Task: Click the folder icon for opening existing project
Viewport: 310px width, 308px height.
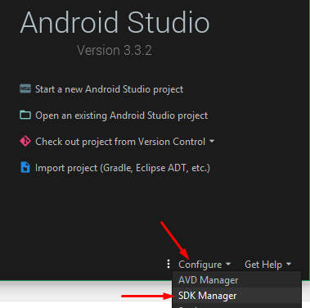Action: coord(25,115)
